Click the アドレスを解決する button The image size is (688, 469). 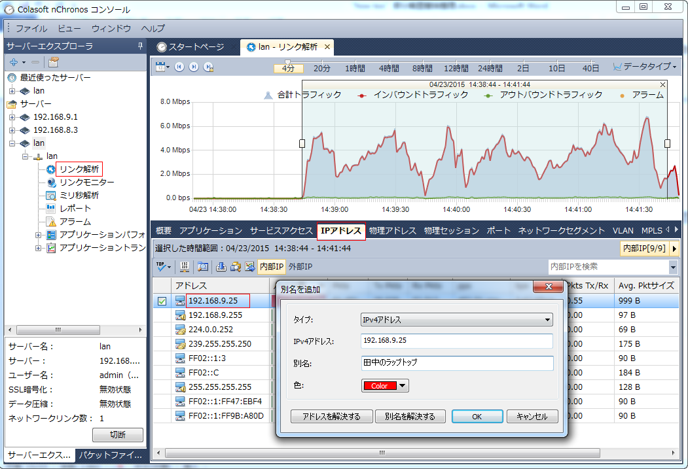pyautogui.click(x=331, y=417)
